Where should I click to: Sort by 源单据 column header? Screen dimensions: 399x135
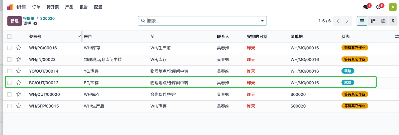tap(296, 36)
